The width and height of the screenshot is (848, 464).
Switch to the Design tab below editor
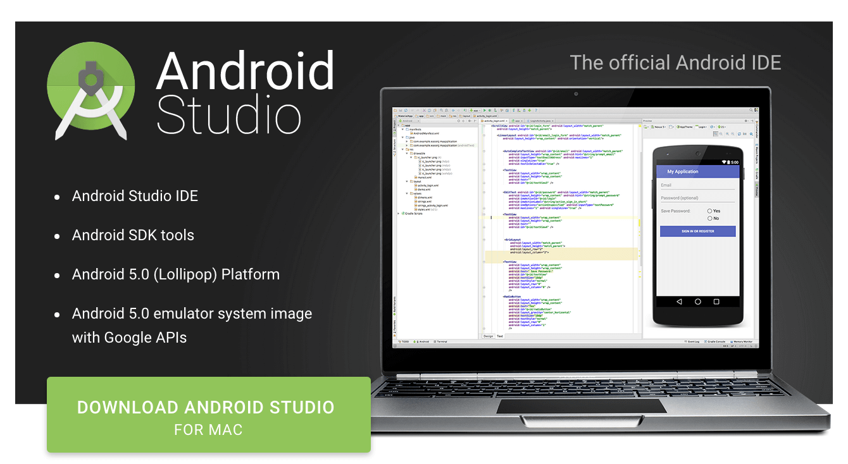pyautogui.click(x=488, y=336)
